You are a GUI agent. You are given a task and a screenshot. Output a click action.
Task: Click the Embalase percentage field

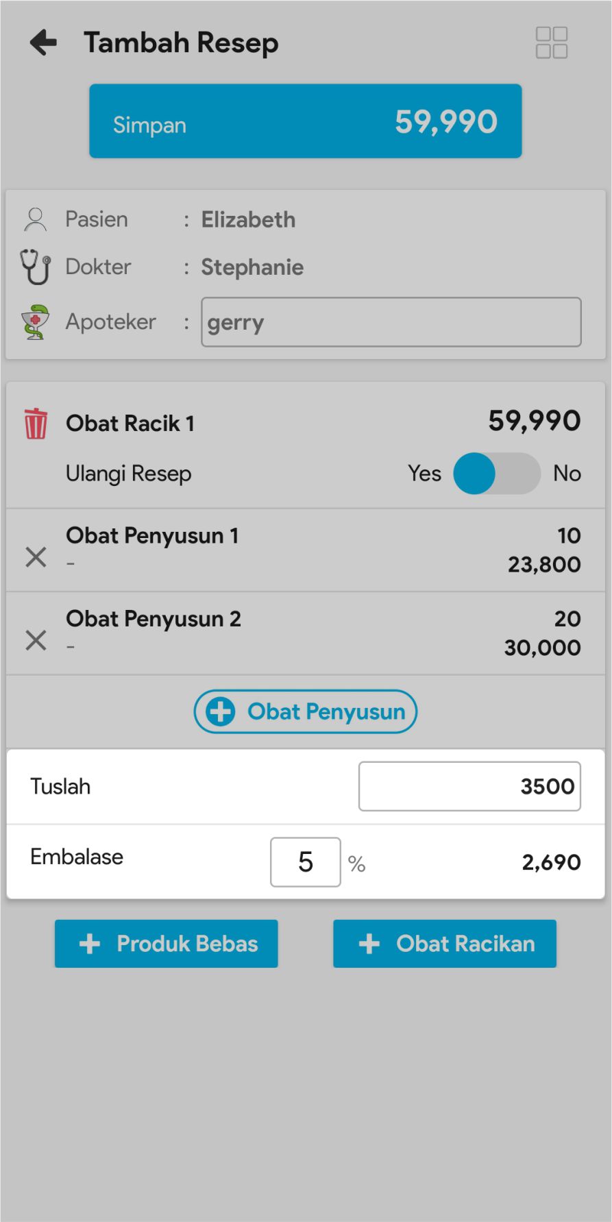click(306, 862)
